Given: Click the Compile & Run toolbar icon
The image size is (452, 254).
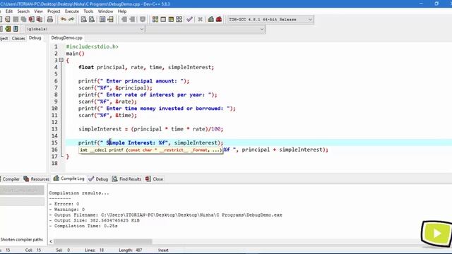Looking at the screenshot, I should [171, 19].
